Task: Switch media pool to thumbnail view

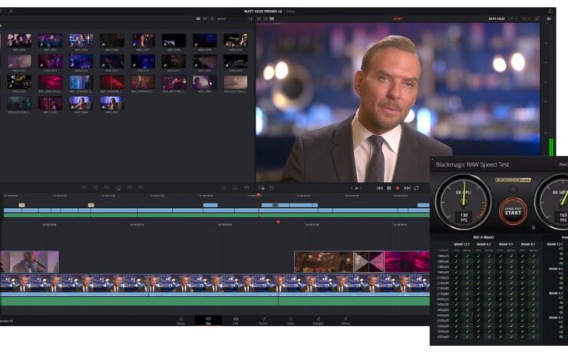Action: pyautogui.click(x=198, y=18)
